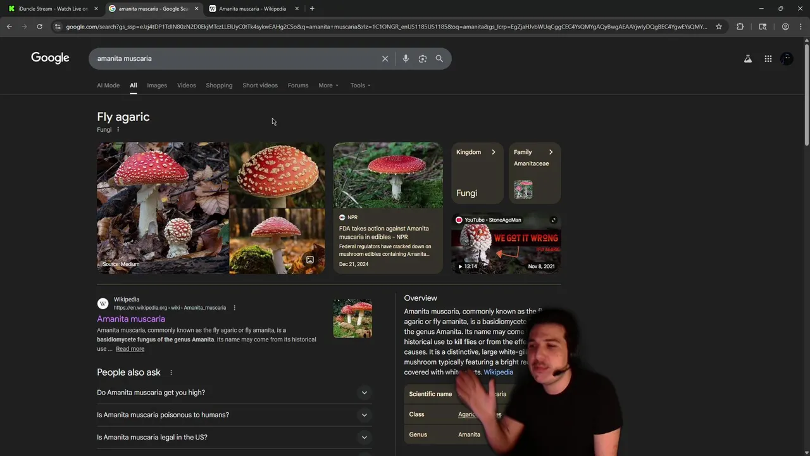Click the Amanita Genus value link
This screenshot has width=810, height=456.
pos(469,434)
